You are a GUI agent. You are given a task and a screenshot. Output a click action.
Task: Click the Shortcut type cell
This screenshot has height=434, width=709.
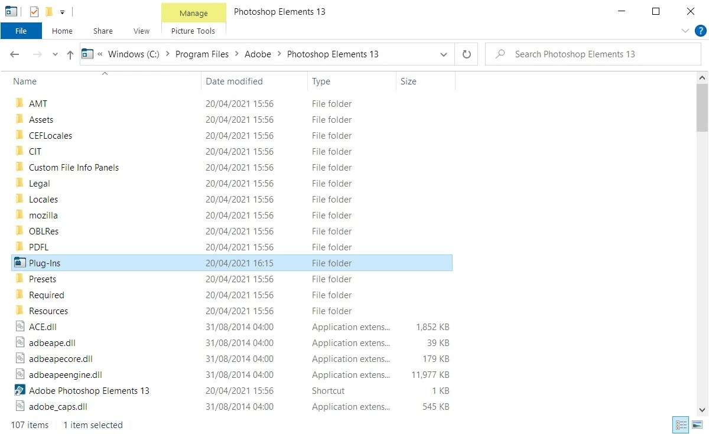point(328,390)
